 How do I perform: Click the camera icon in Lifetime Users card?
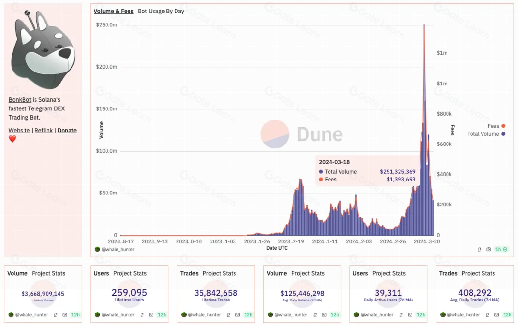[x=151, y=315]
